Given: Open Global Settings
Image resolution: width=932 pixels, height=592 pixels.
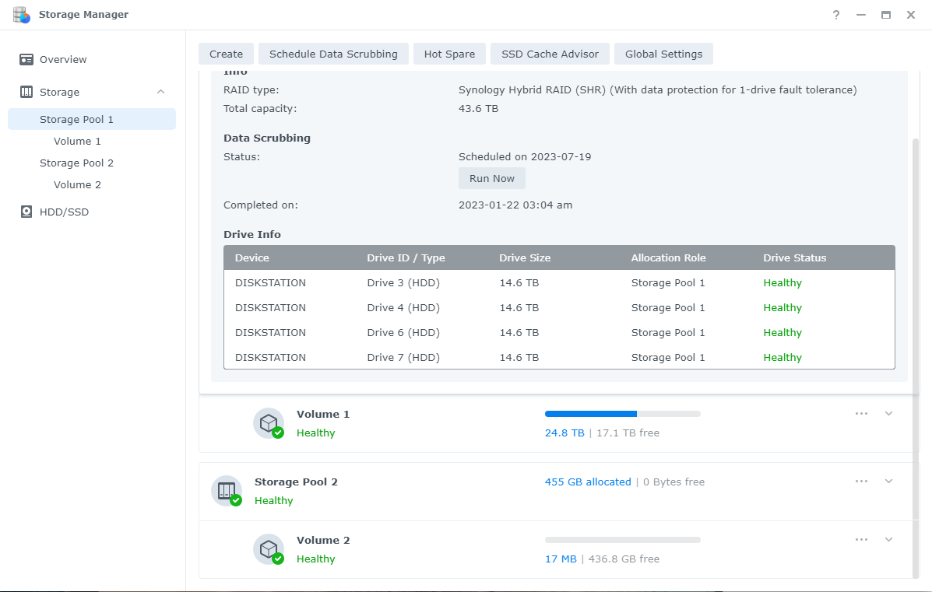Looking at the screenshot, I should point(663,54).
